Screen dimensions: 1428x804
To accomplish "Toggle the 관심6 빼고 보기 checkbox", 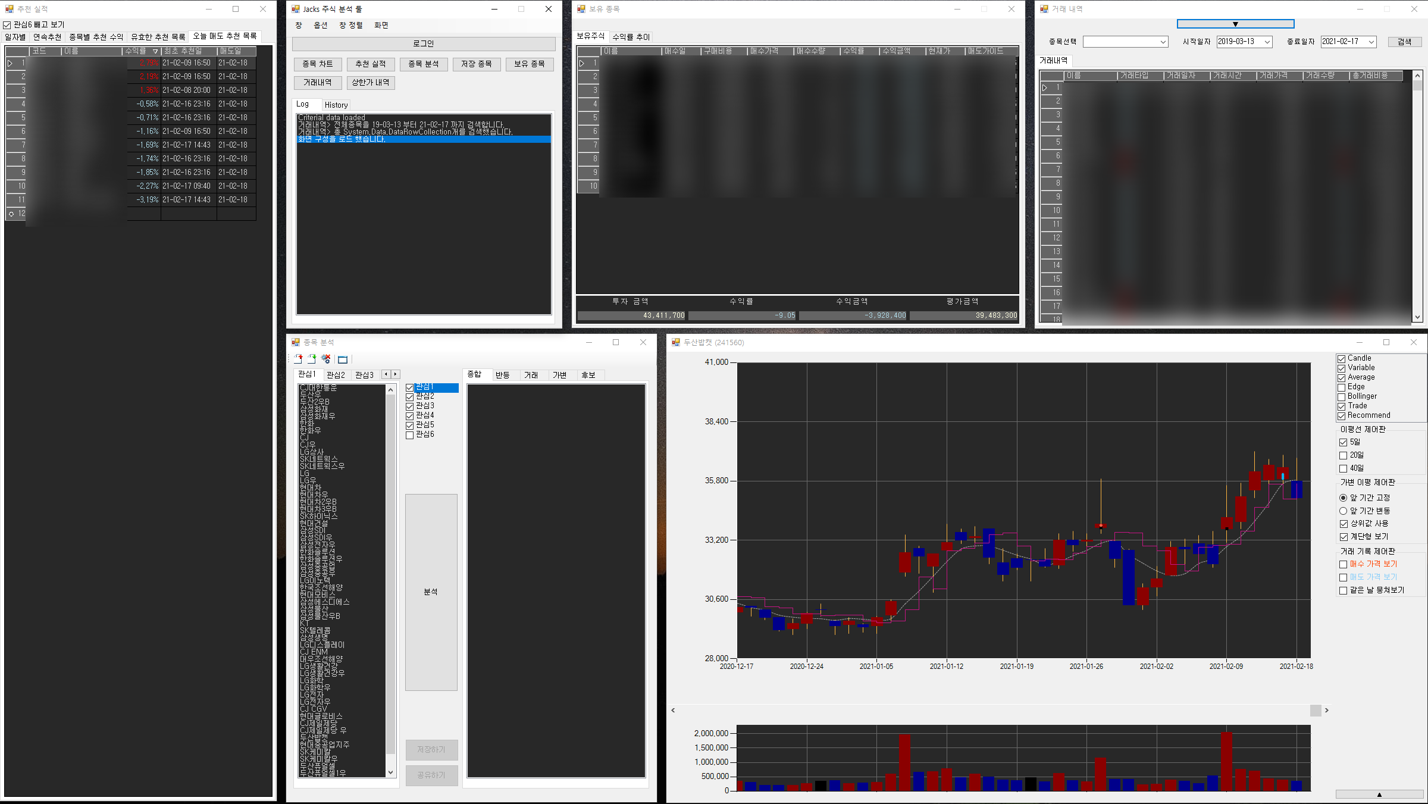I will (x=7, y=25).
